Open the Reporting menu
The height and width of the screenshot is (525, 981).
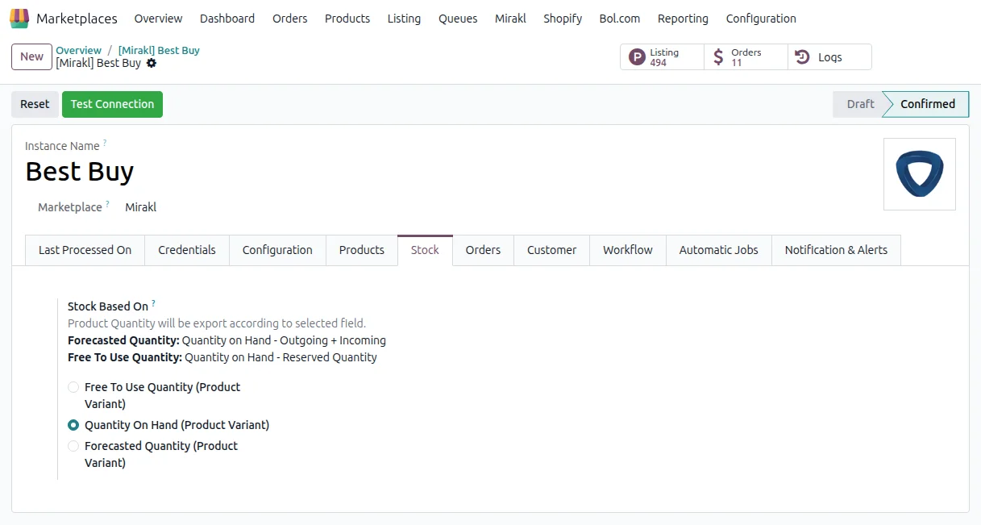[x=683, y=19]
